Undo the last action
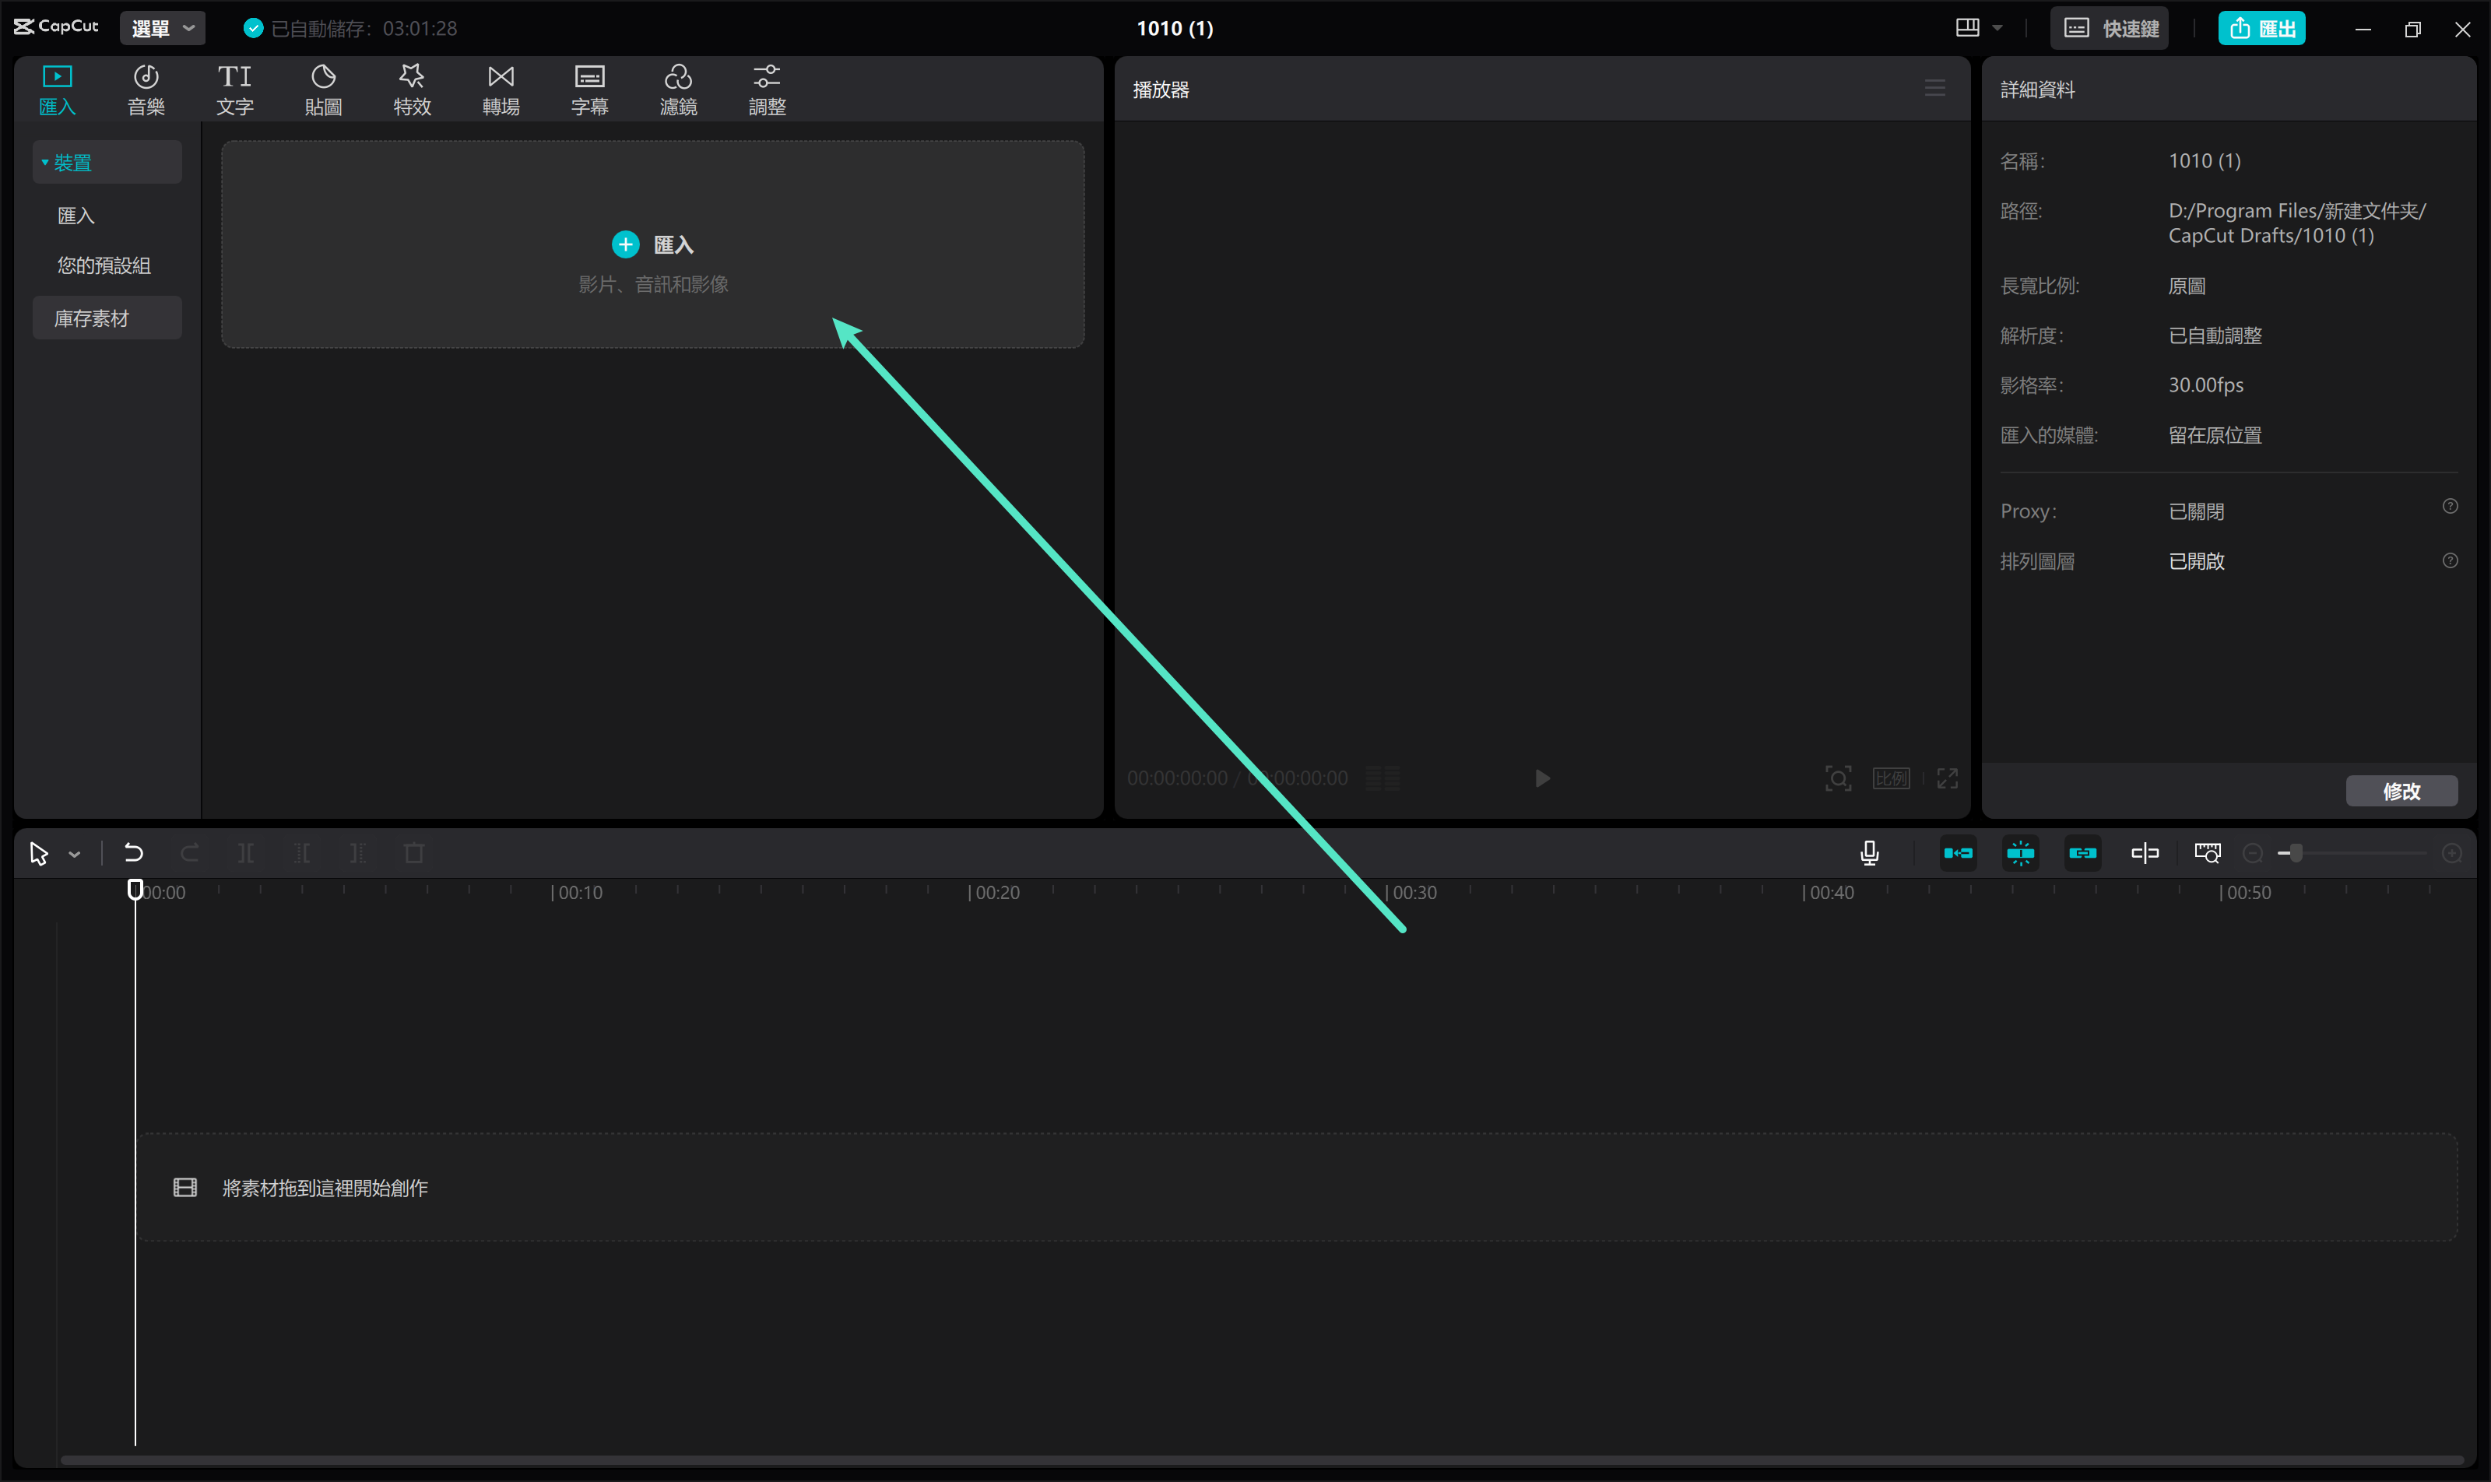 pos(134,853)
